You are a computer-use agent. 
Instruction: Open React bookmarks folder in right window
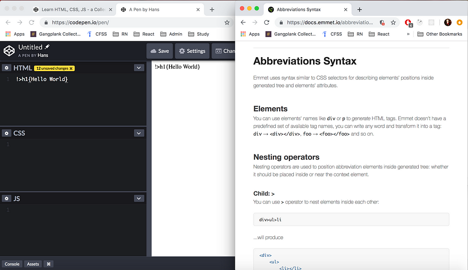pos(379,34)
